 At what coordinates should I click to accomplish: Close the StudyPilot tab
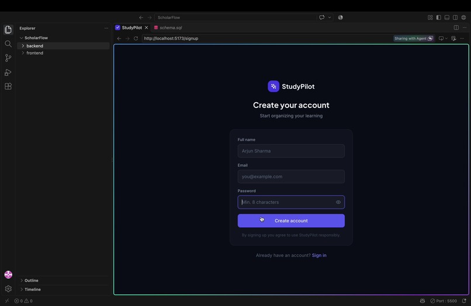coord(146,27)
